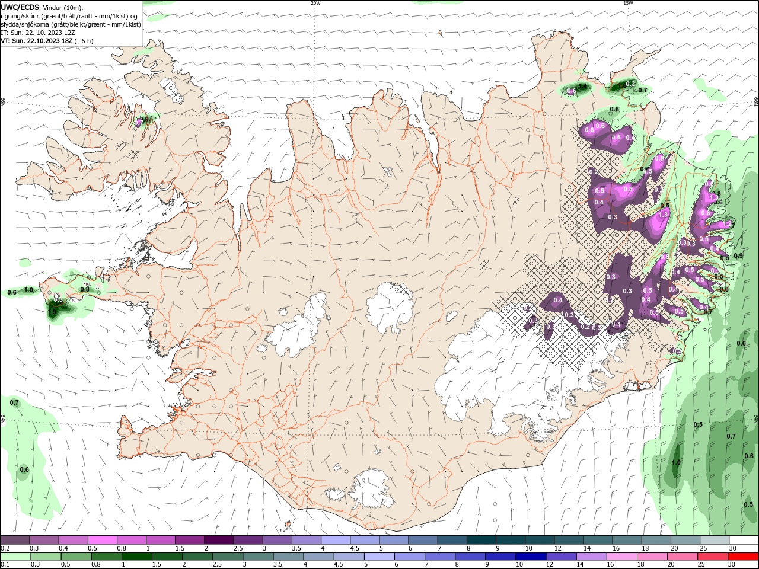Screen dimensions: 759x569
Task: Select the rain-scale swatch labeled 4
Action: 318,557
